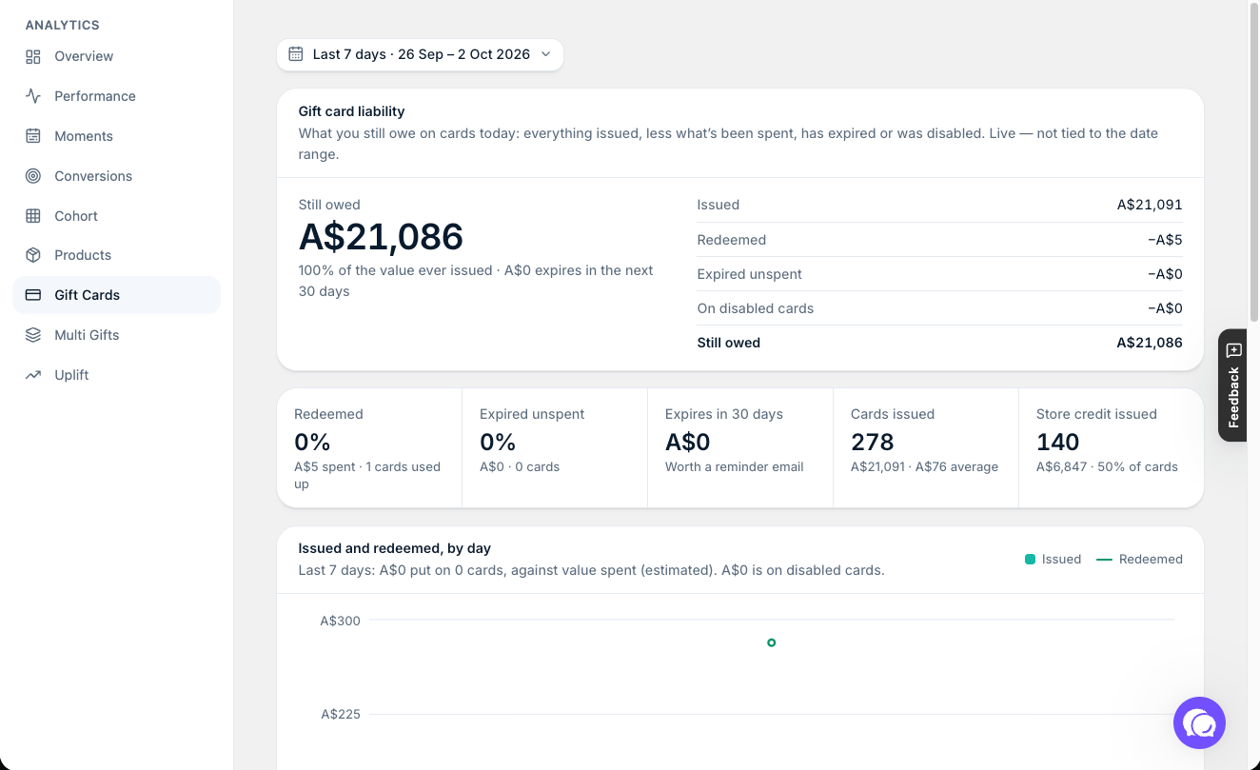Click the page vertical scrollbar
Viewport: 1260px width, 770px height.
click(1253, 162)
